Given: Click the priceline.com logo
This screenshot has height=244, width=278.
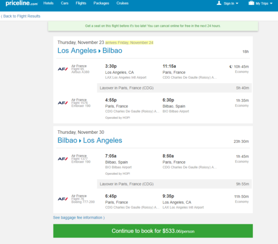Looking at the screenshot, I should click(x=22, y=4).
